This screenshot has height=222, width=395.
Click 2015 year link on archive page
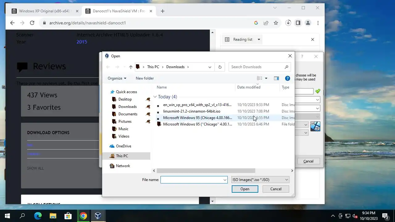click(82, 42)
